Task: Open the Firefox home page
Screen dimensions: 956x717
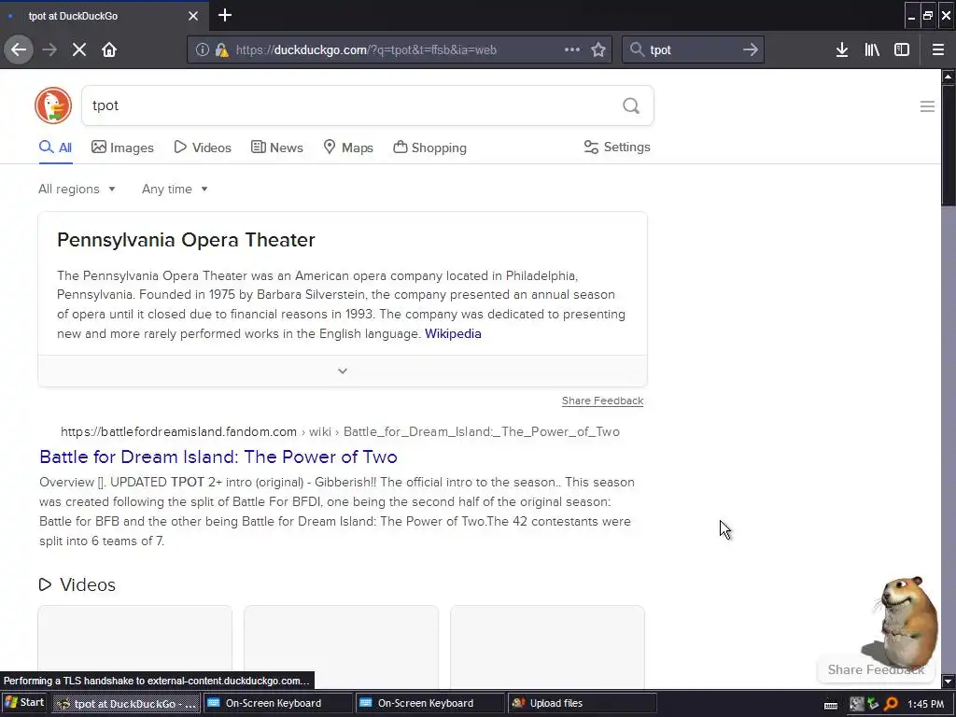Action: [x=109, y=49]
